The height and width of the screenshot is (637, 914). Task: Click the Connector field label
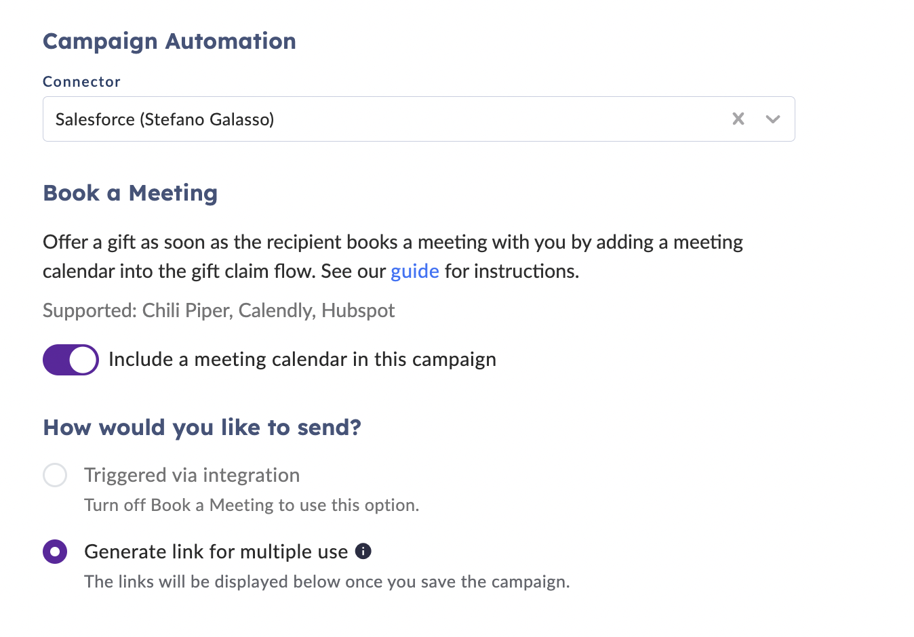pyautogui.click(x=81, y=82)
